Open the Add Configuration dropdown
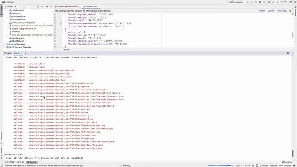 pos(236,2)
